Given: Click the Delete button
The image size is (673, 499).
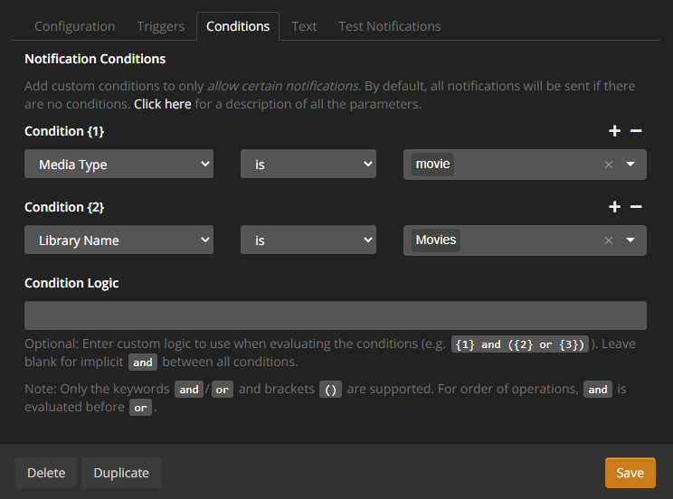Looking at the screenshot, I should [x=46, y=473].
